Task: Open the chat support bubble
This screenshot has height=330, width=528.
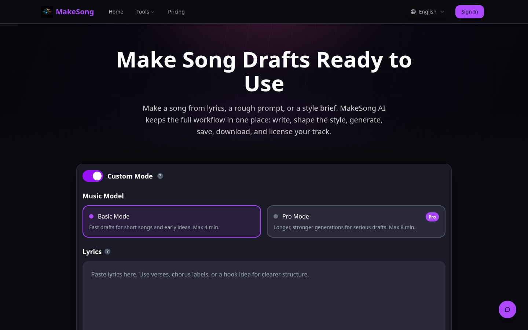Action: [x=507, y=309]
